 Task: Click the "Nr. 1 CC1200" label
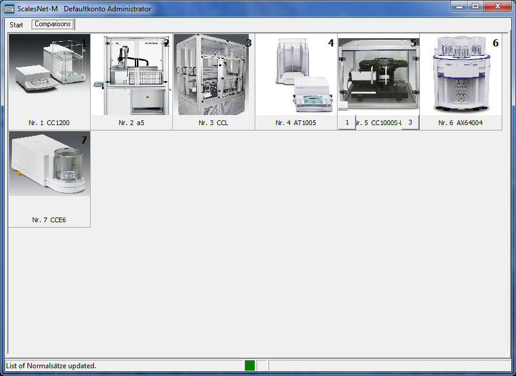click(x=49, y=123)
